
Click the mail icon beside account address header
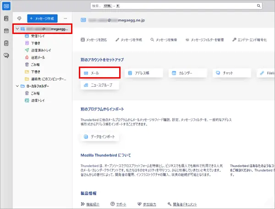(x=83, y=20)
